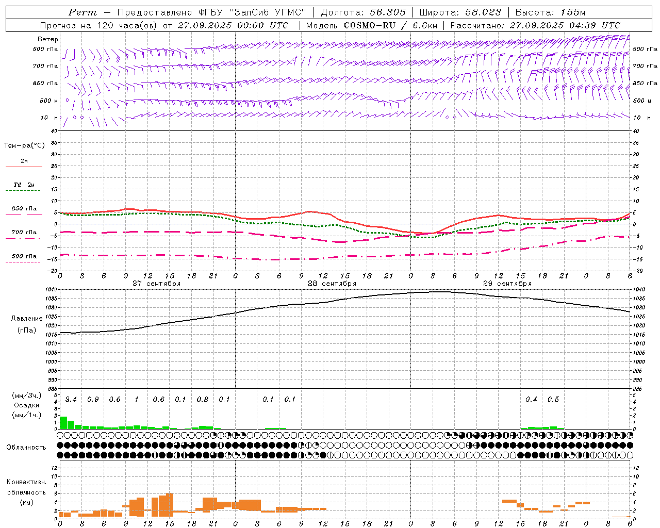Click the "Широта: 58.023" latitude value
Screen dimensions: 660x528
tap(460, 12)
